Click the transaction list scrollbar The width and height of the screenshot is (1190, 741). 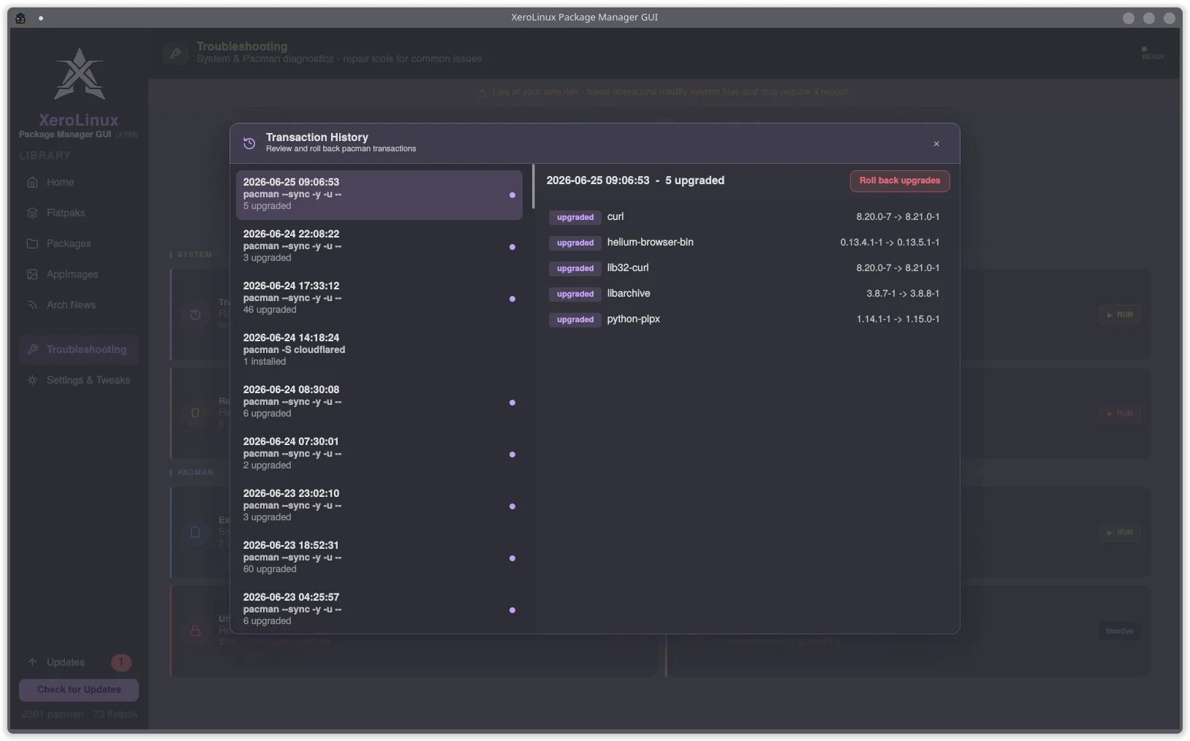(x=533, y=187)
